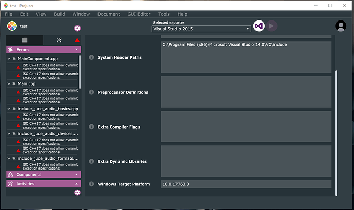Show info for Extra Compiler Flags
The image size is (354, 210).
(91, 127)
